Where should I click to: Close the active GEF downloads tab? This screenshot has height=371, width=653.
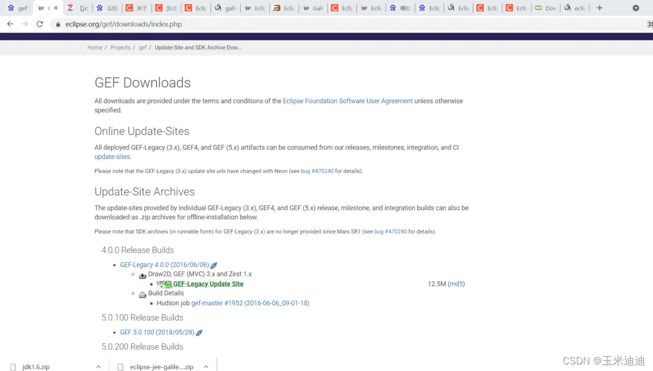coord(56,8)
